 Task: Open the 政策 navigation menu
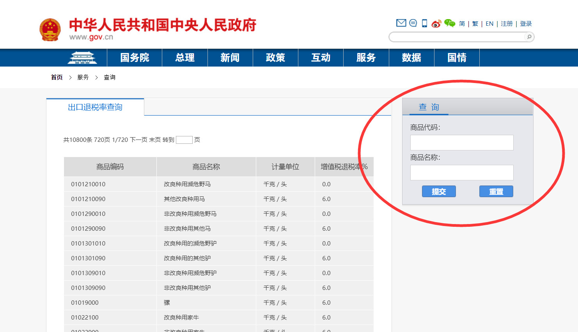[275, 57]
